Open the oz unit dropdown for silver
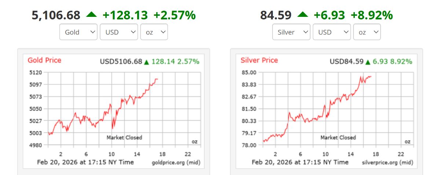Image resolution: width=440 pixels, height=175 pixels. 367,32
